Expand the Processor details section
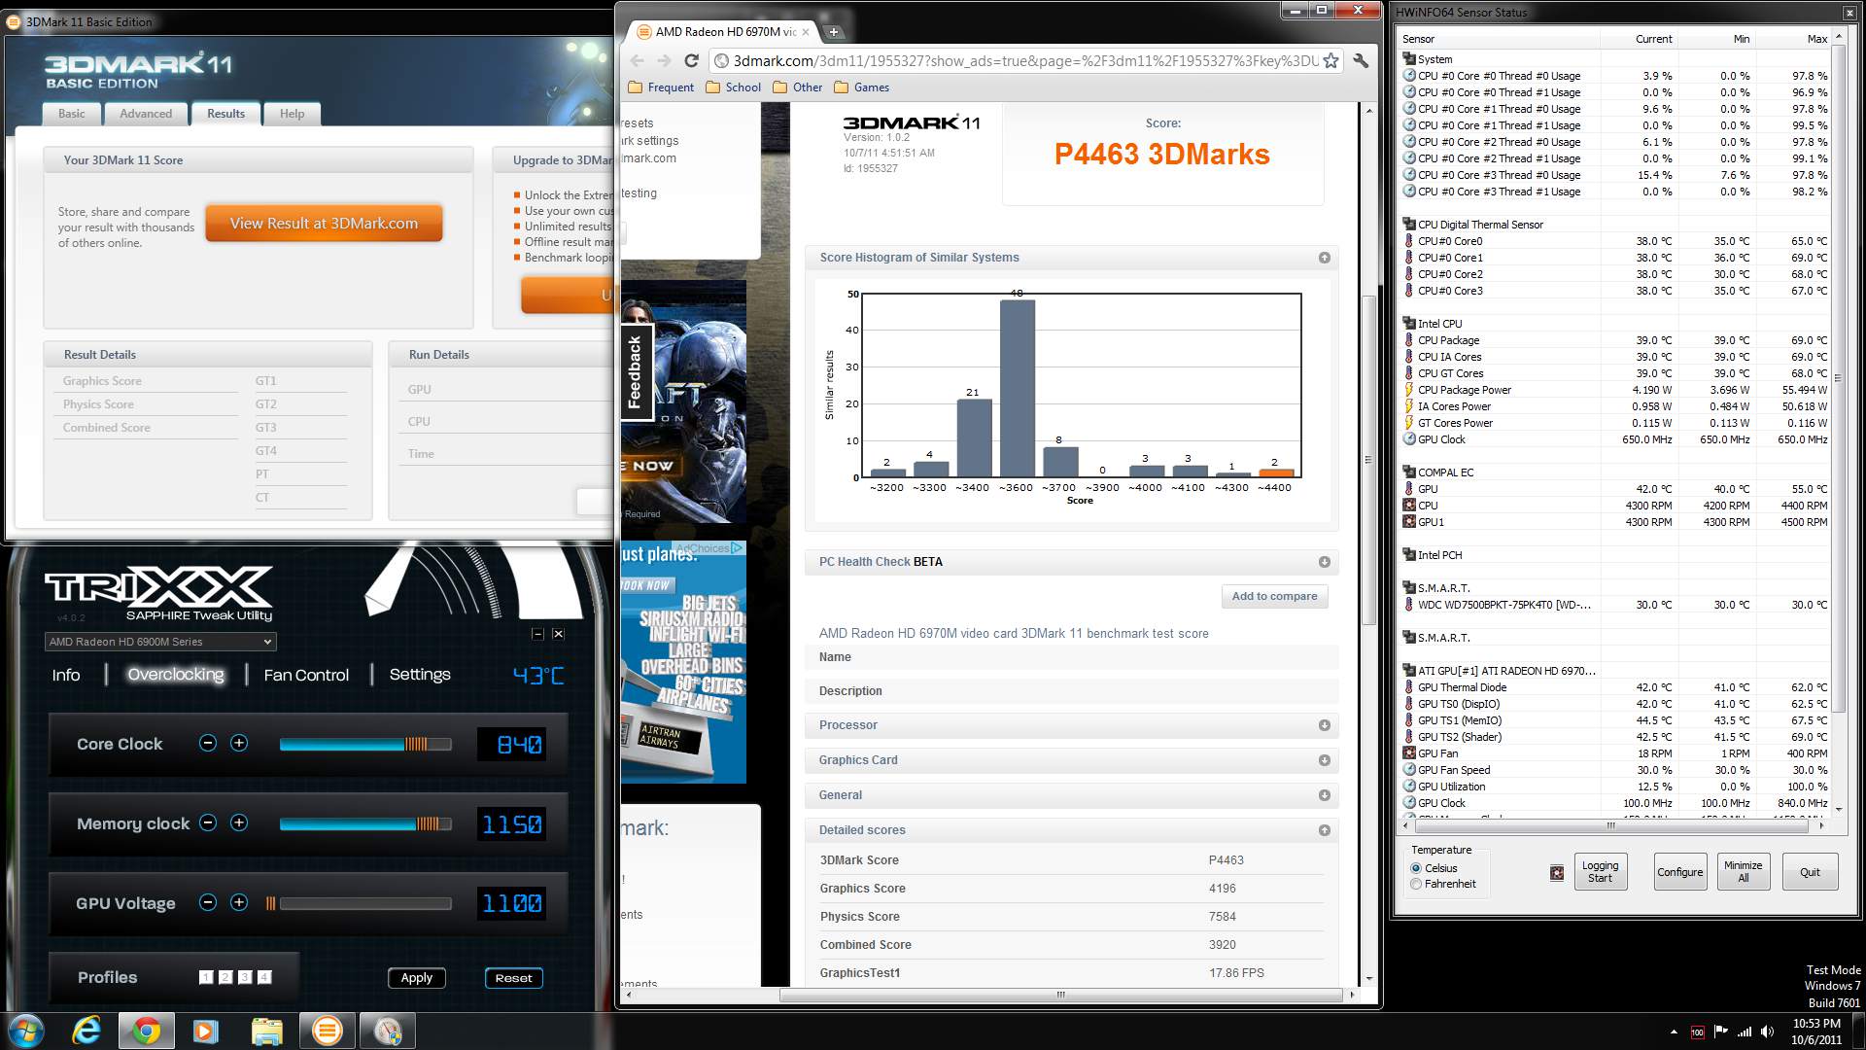The height and width of the screenshot is (1050, 1866). (1324, 725)
